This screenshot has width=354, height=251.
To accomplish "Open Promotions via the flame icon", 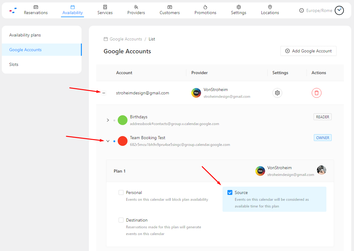I will (205, 7).
